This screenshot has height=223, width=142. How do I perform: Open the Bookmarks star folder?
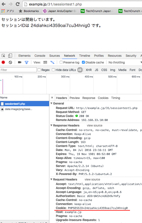pyautogui.click(x=29, y=11)
